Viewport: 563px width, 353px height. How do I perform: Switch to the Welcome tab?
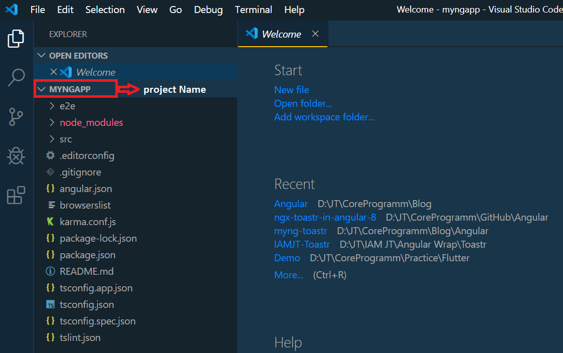coord(281,34)
